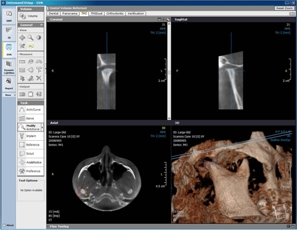Switch to the 3D module

click(9, 32)
